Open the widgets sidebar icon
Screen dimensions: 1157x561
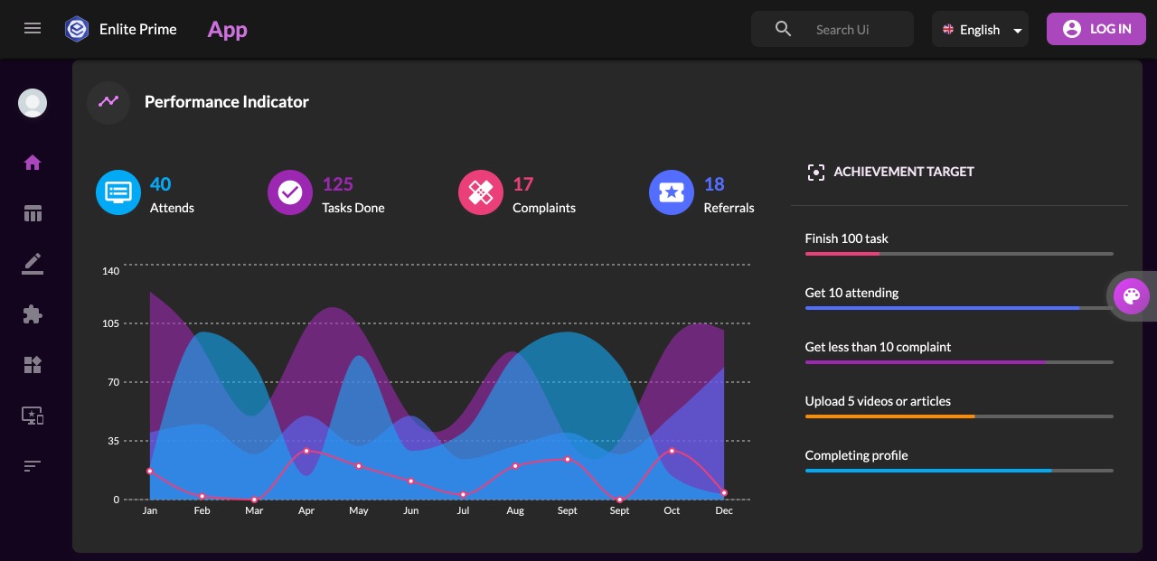click(33, 365)
